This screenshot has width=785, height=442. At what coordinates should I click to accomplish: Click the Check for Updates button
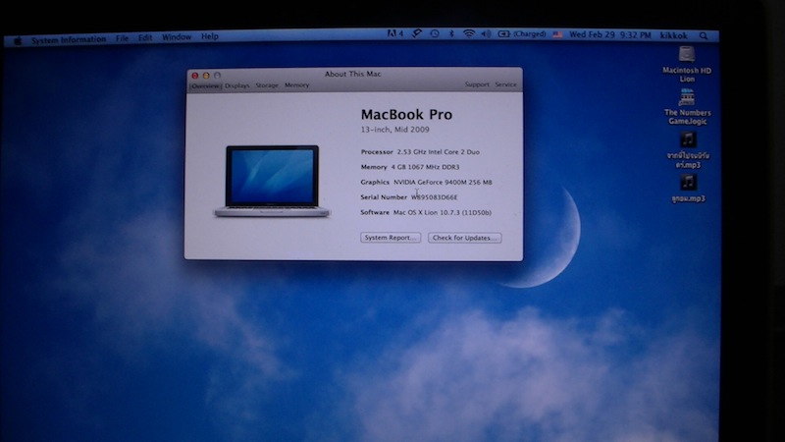[464, 238]
